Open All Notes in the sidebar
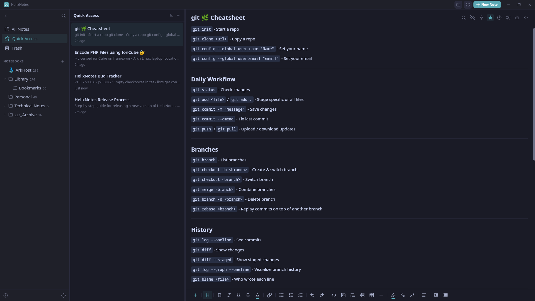The height and width of the screenshot is (301, 535). click(20, 29)
